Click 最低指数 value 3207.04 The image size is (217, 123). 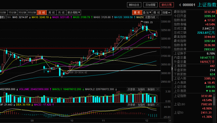coord(209,41)
